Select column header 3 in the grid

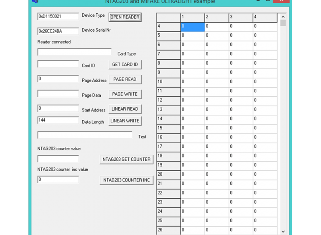point(241,18)
